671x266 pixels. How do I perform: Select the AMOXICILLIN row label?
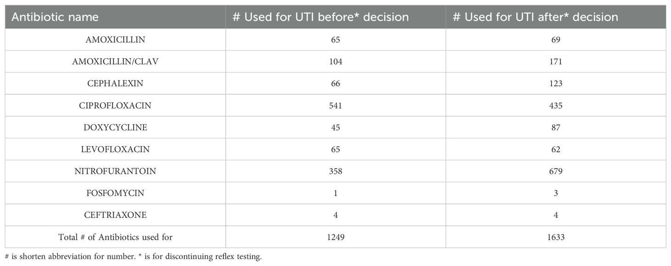pos(115,40)
